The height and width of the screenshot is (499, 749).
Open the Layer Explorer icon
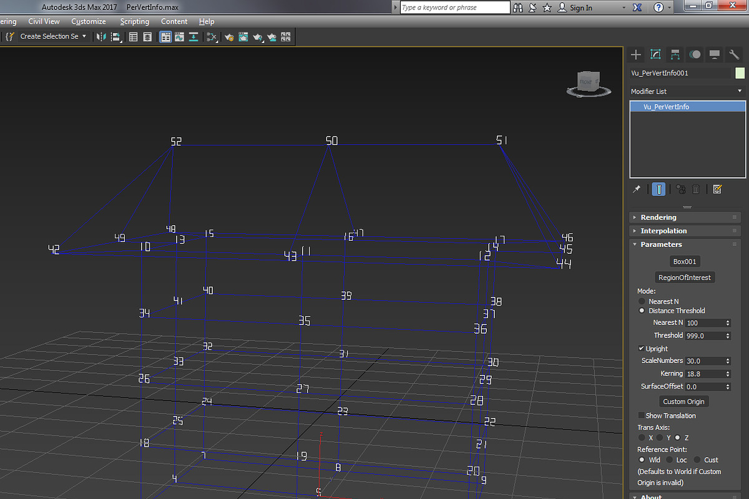point(147,37)
